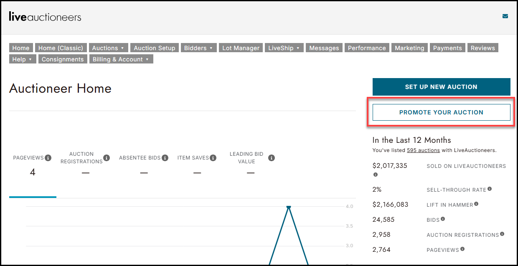Viewport: 518px width, 266px height.
Task: Expand the Help dropdown menu
Action: point(22,59)
